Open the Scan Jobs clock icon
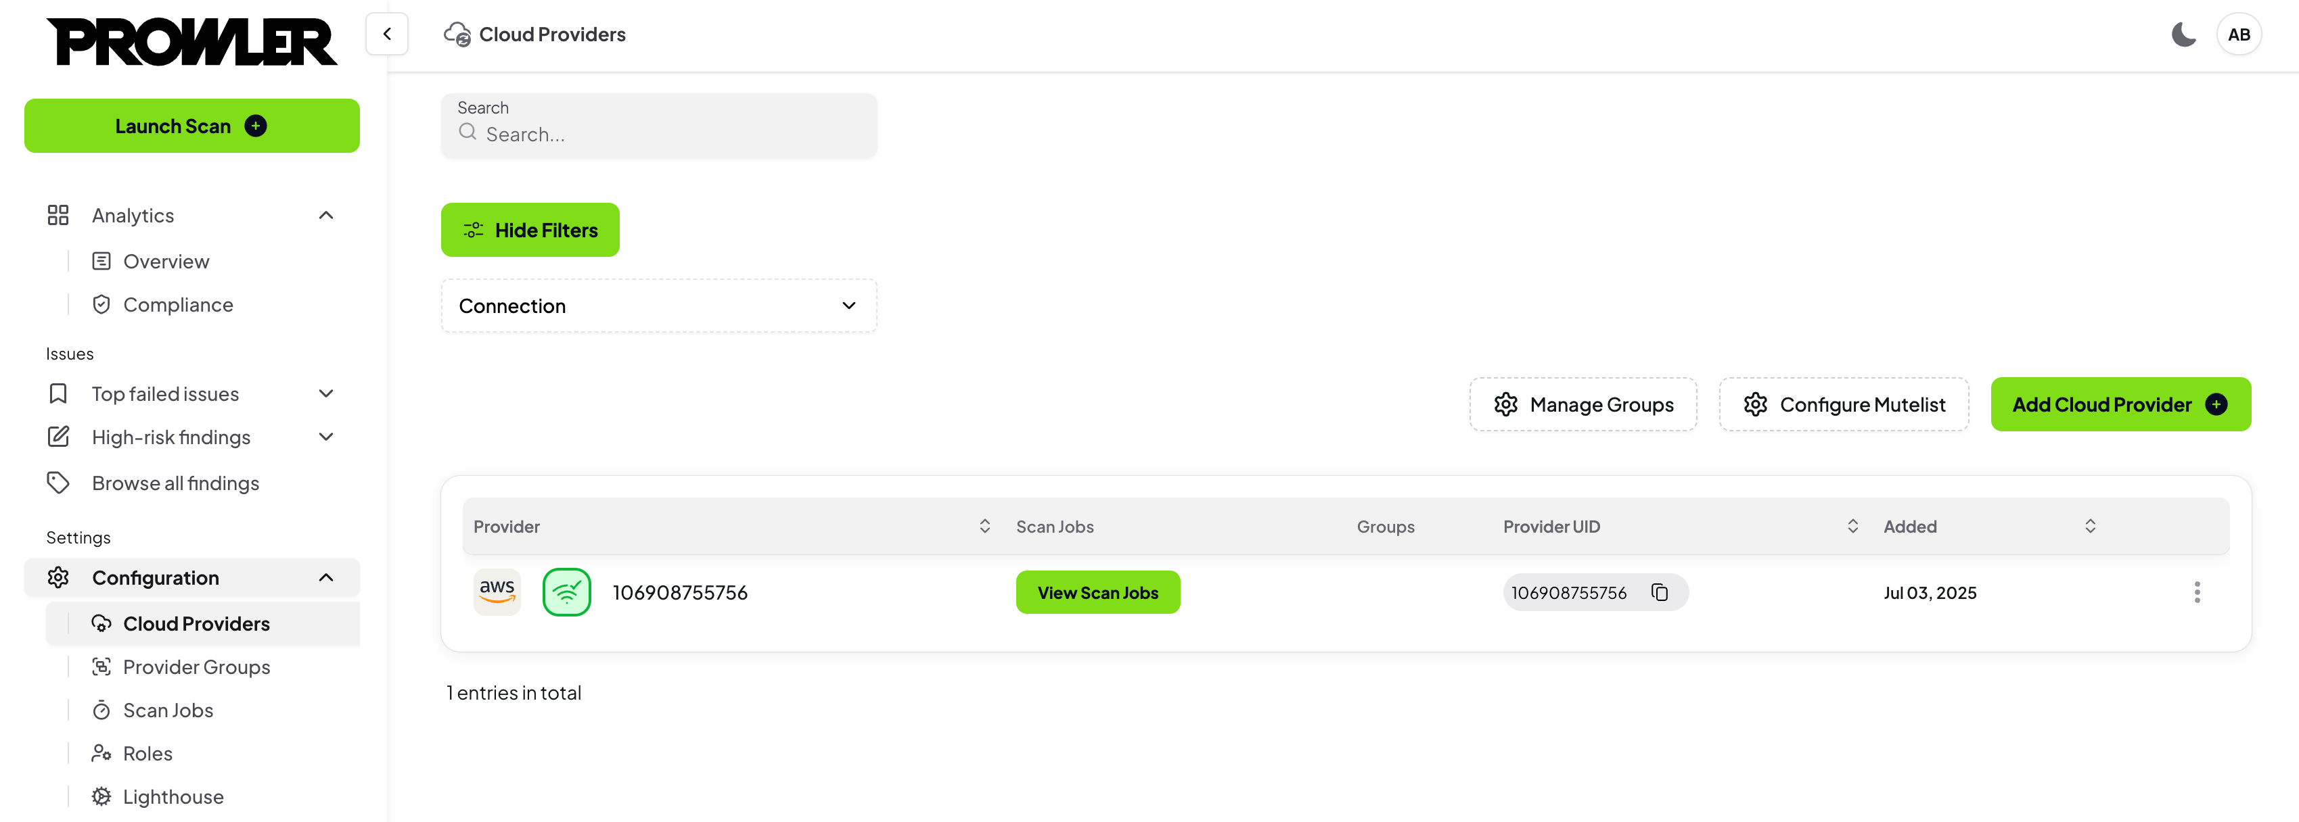The image size is (2299, 822). point(101,710)
